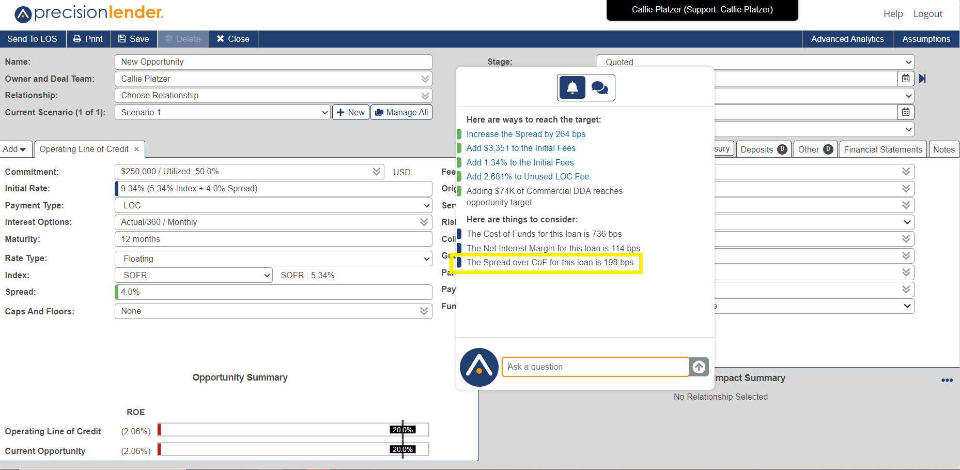Click the Close toolbar button

coord(233,39)
